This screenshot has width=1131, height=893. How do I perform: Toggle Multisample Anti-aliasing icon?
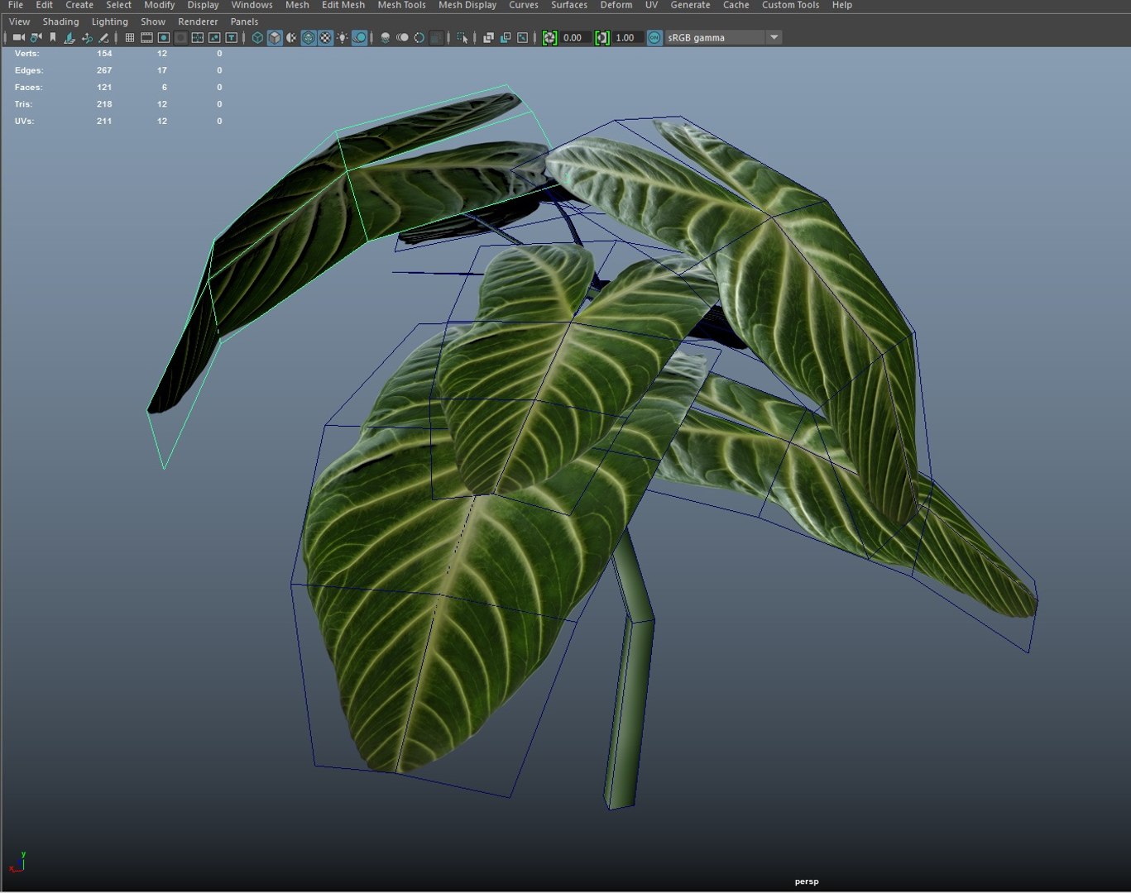point(419,37)
